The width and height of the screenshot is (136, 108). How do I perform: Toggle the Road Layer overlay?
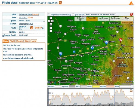tap(127, 23)
